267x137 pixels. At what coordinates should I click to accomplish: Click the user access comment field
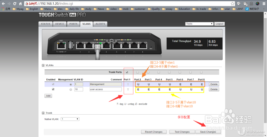[x=105, y=89]
